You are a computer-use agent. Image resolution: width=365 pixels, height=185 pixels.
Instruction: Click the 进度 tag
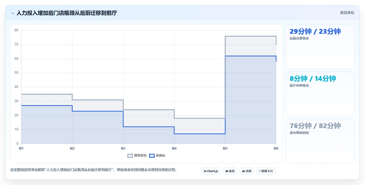click(x=247, y=171)
